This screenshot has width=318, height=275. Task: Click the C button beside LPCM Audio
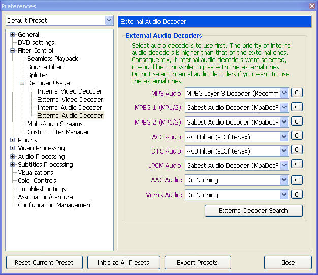coord(297,165)
